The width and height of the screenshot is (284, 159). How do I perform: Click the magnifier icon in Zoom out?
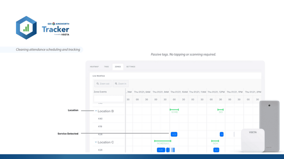tap(98, 84)
